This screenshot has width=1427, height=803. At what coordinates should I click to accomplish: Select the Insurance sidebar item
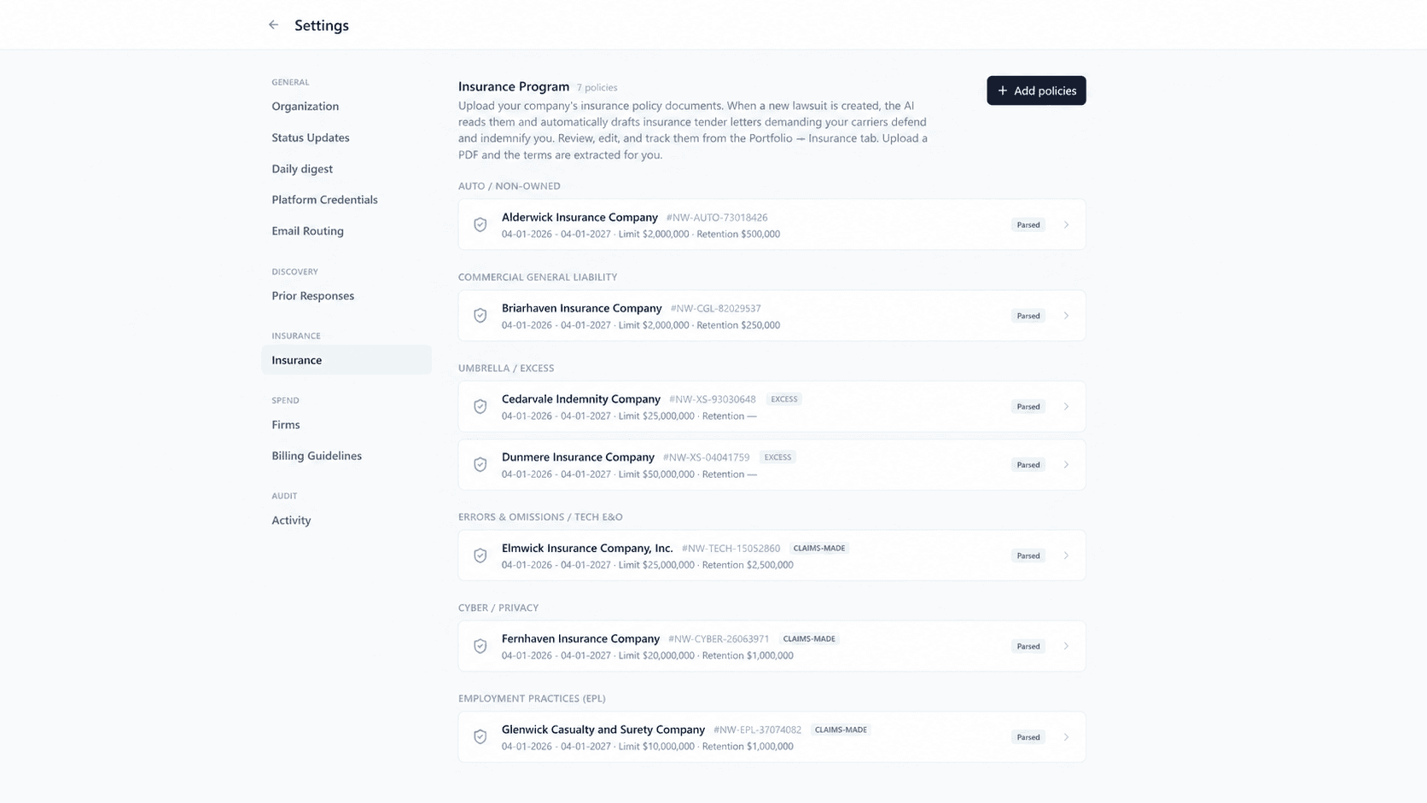pyautogui.click(x=347, y=360)
